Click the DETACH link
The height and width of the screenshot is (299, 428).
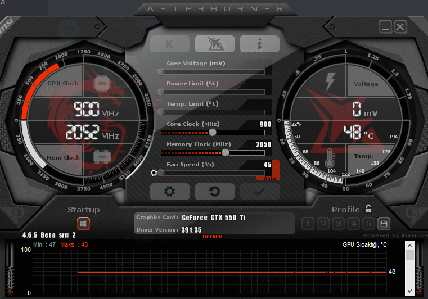point(213,237)
